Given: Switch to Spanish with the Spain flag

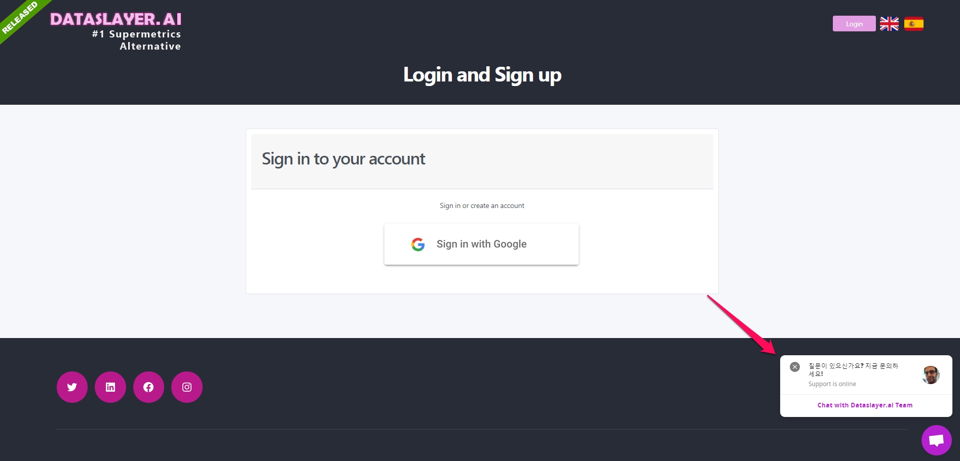Looking at the screenshot, I should point(913,24).
